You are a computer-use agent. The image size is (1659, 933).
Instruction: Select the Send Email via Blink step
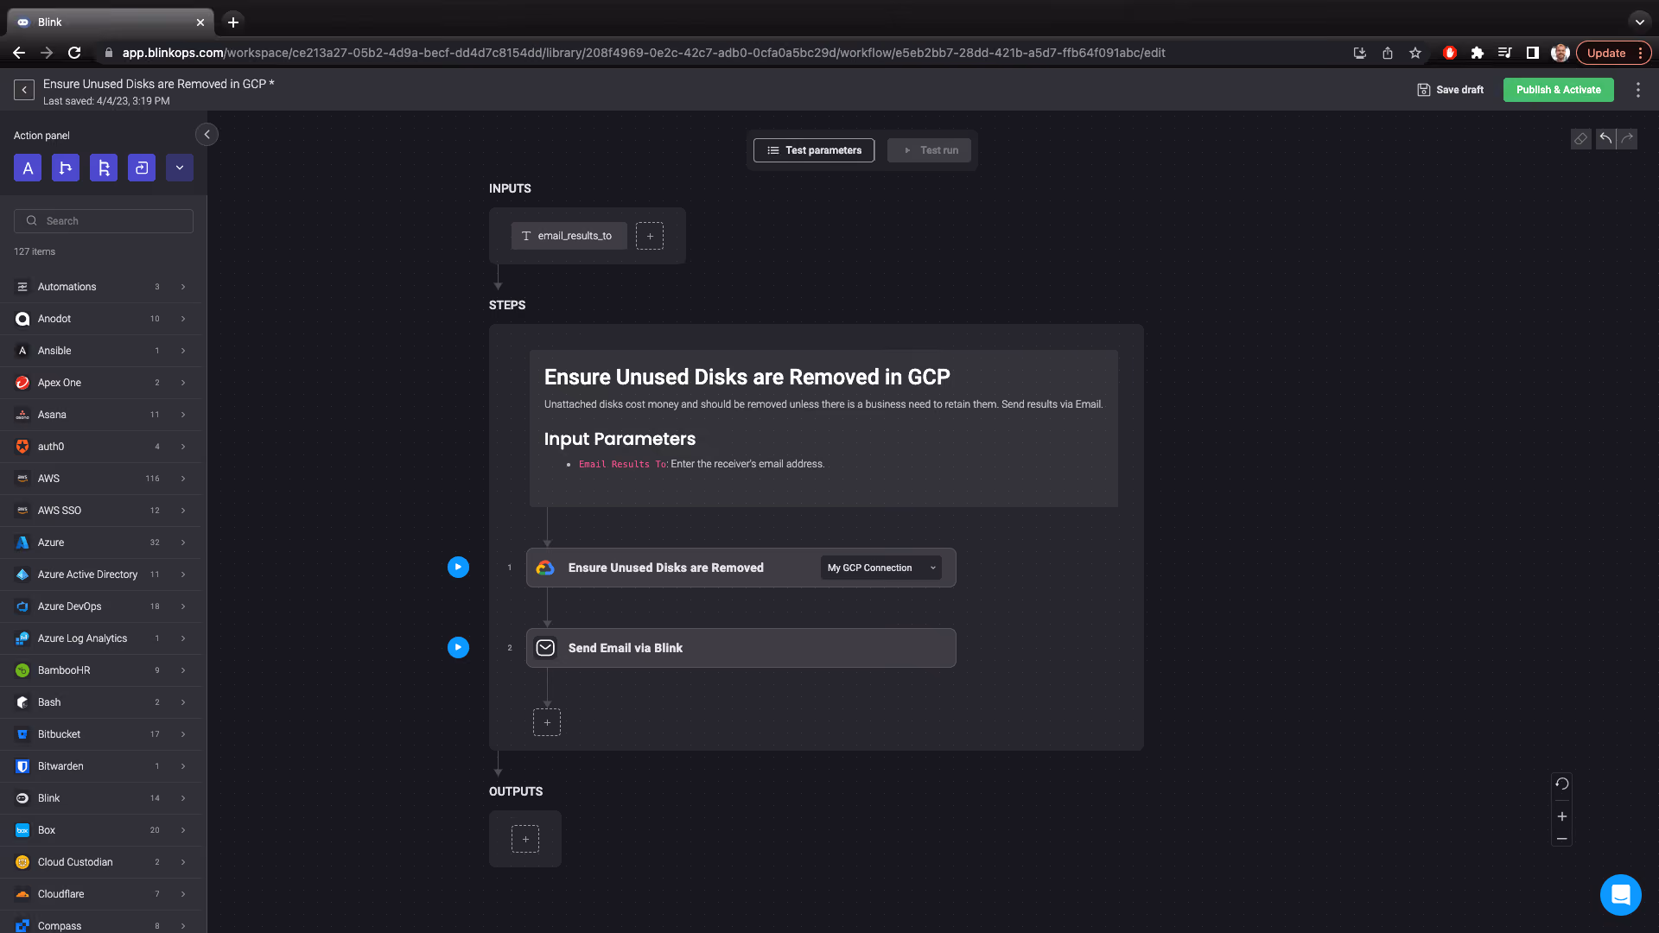tap(741, 648)
